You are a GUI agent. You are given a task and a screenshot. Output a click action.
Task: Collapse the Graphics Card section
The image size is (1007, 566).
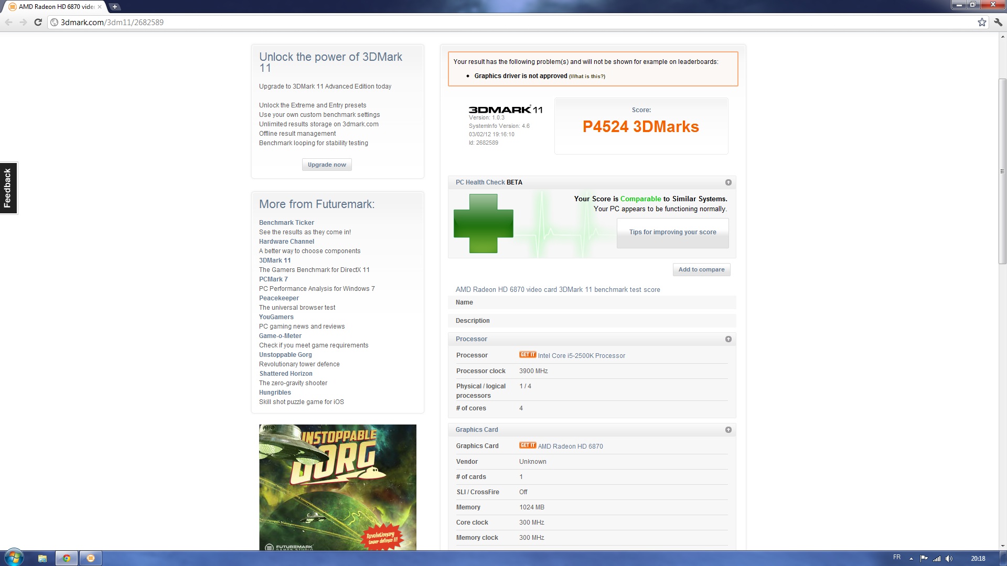728,430
